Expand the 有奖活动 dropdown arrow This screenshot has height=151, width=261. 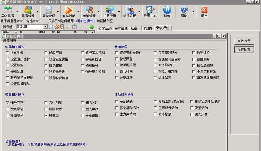78,12
